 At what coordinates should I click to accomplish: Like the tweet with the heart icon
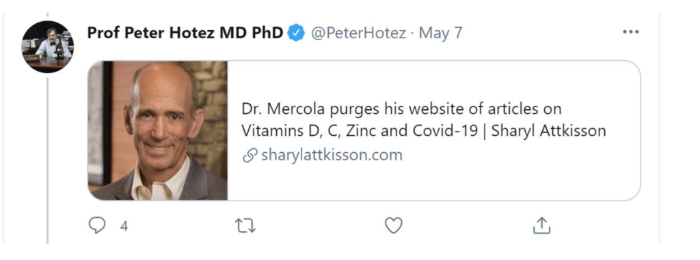pos(394,226)
